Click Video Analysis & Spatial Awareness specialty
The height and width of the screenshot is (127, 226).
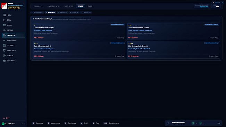(x=140, y=31)
